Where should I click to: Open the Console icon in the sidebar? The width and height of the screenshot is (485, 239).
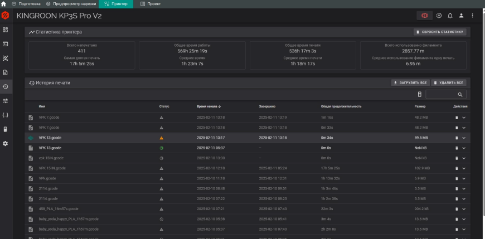click(x=6, y=43)
